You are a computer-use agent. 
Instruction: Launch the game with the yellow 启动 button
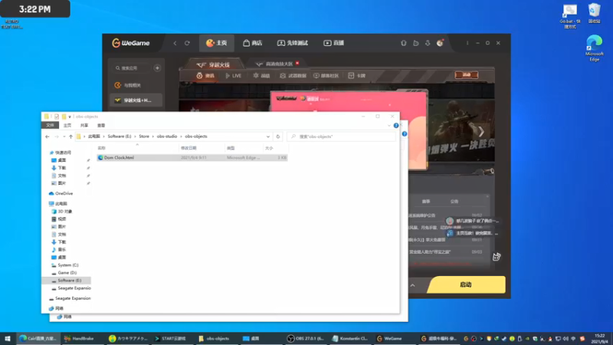coord(466,284)
